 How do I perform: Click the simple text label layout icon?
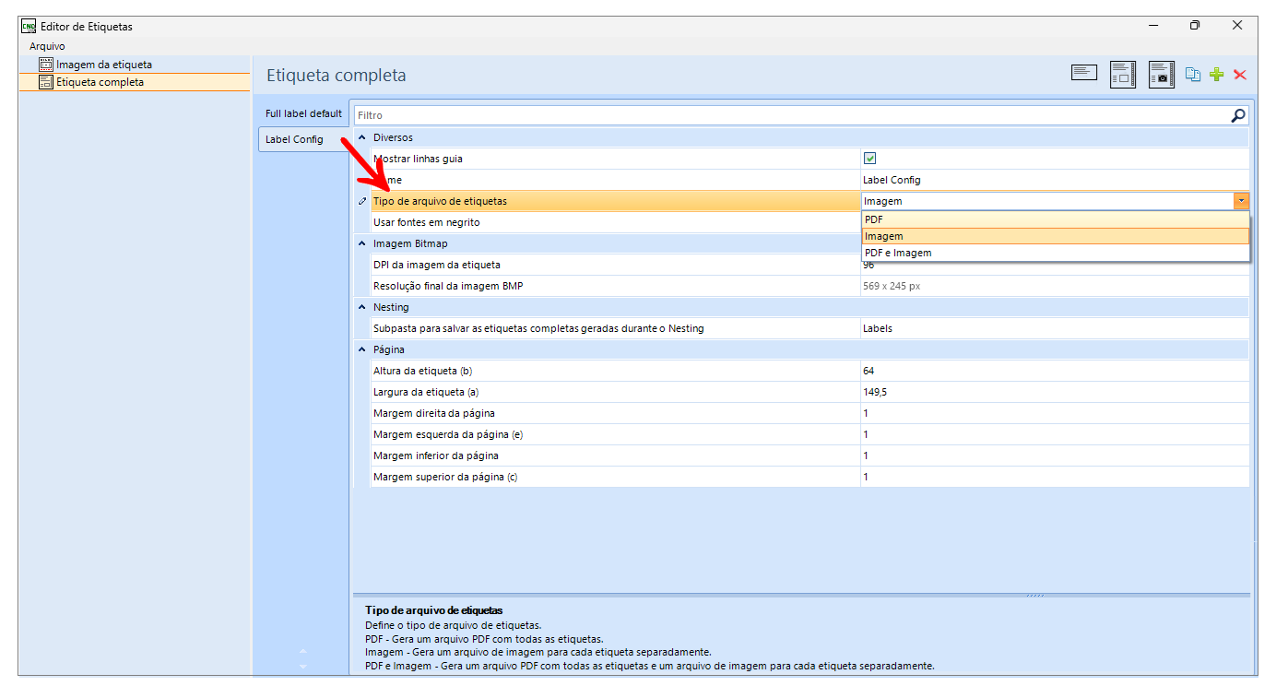pyautogui.click(x=1083, y=73)
